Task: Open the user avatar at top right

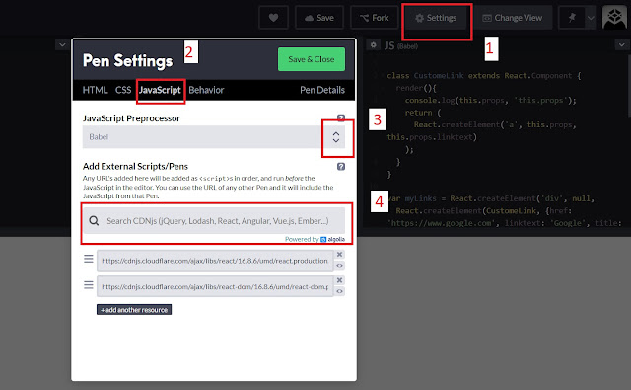Action: coord(614,18)
